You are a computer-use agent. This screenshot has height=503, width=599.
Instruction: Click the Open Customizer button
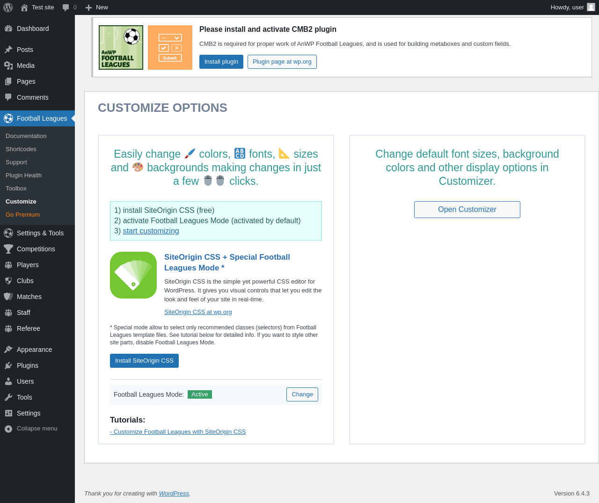(467, 210)
